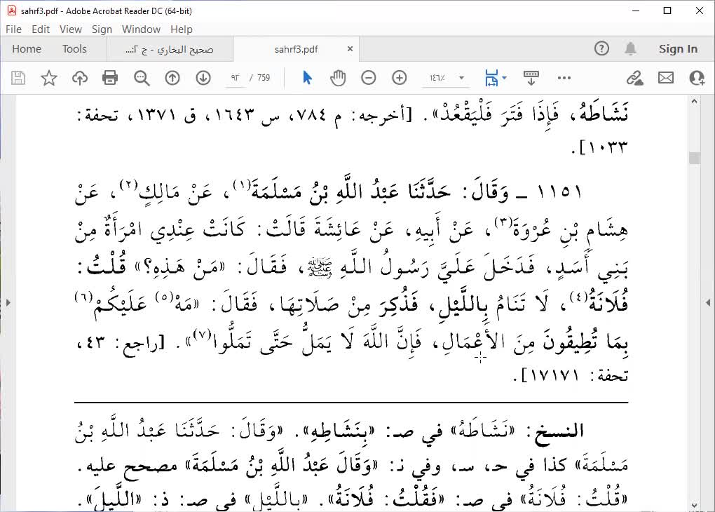Open the Help question mark icon

(601, 48)
